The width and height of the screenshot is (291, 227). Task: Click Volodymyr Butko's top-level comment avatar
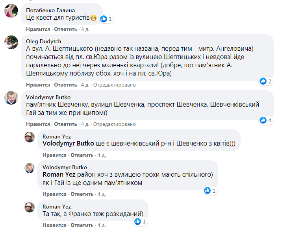click(11, 97)
